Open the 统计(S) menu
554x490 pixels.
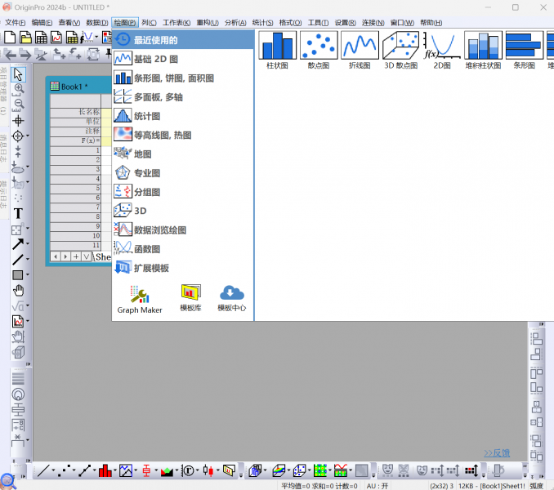(x=262, y=23)
